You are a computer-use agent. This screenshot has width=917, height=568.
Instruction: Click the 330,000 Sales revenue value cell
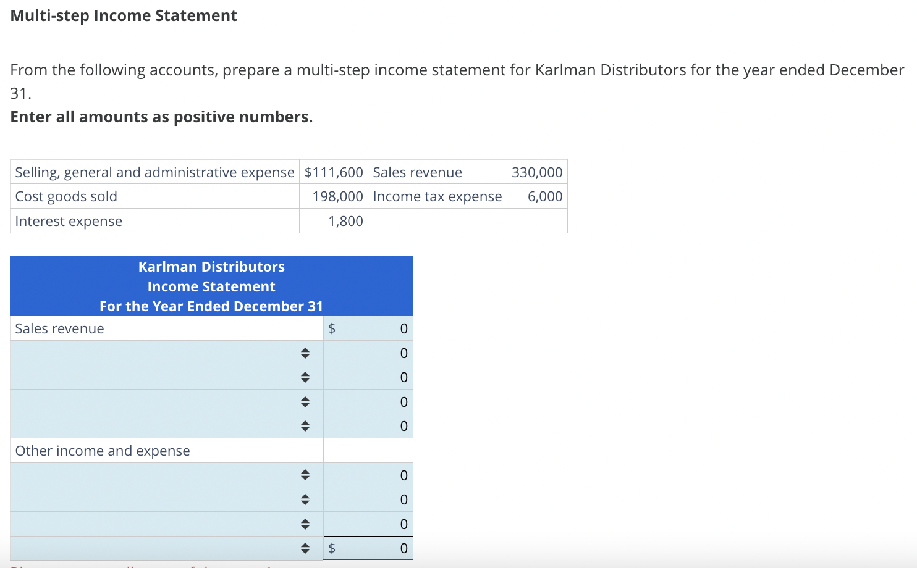pos(536,172)
